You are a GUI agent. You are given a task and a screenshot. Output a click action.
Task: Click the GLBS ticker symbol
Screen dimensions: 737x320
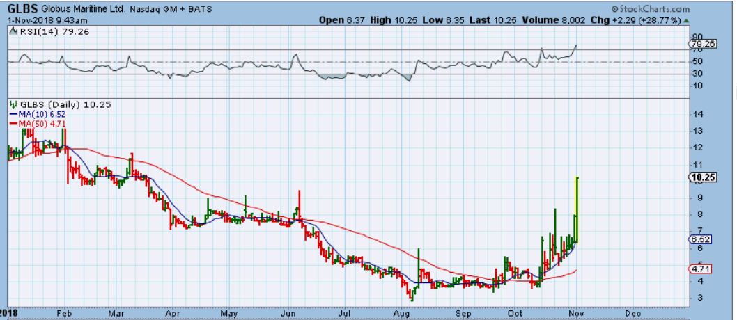pyautogui.click(x=22, y=8)
